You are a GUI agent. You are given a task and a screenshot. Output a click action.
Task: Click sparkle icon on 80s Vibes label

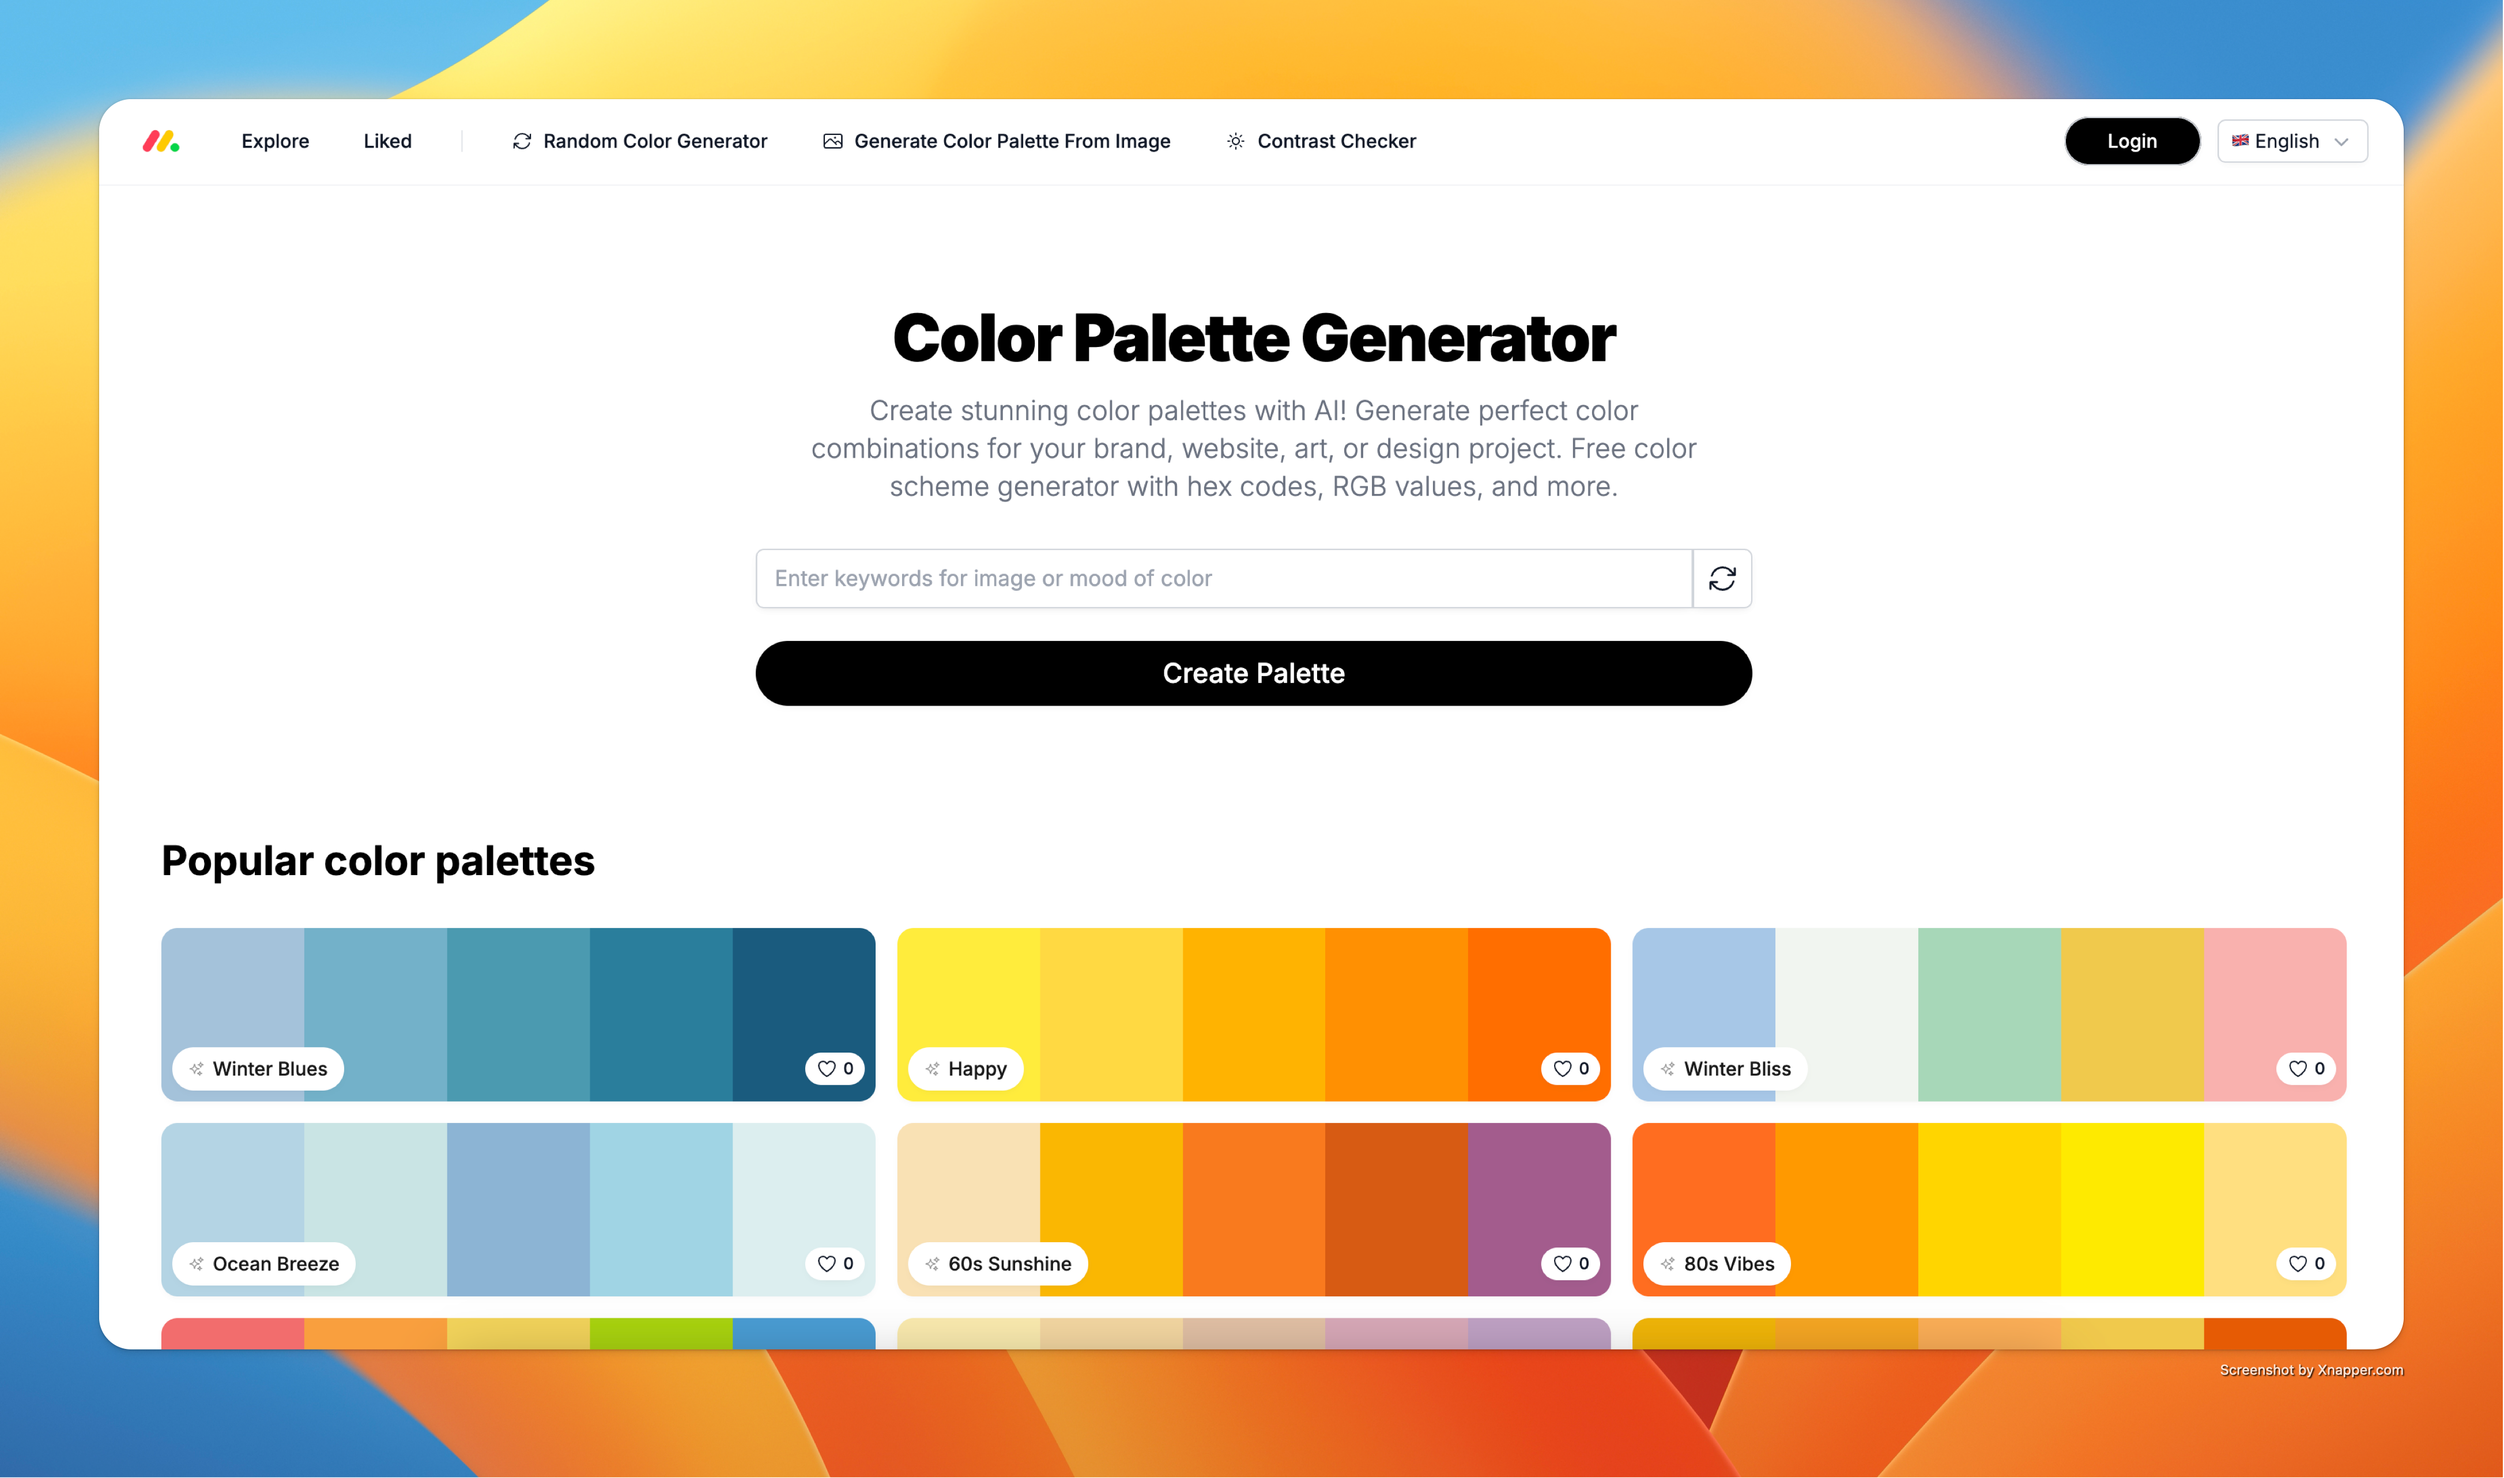(1666, 1264)
